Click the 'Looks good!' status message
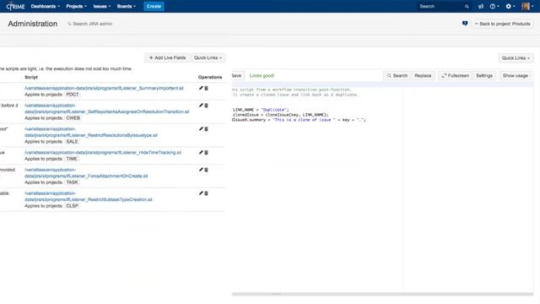 click(262, 75)
